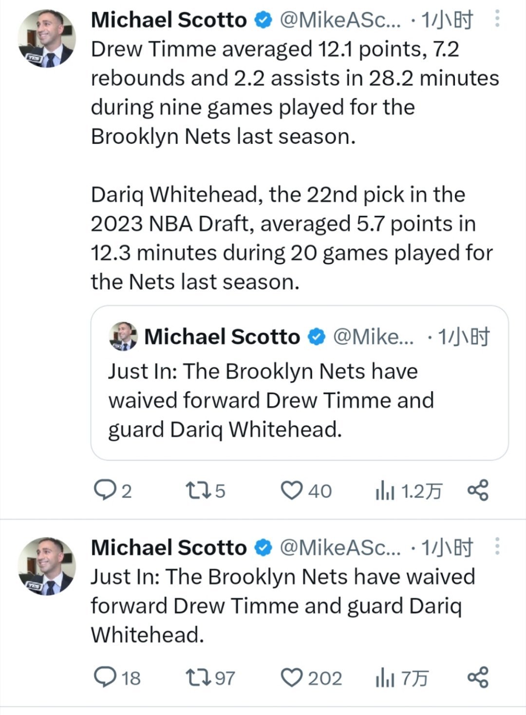Tap the small avatar in quoted tweet
Screen dimensions: 526x715
click(123, 337)
